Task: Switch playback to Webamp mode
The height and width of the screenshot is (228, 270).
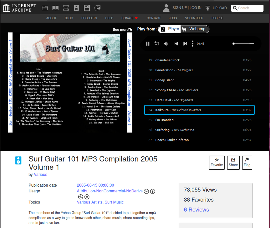Action: tap(194, 29)
